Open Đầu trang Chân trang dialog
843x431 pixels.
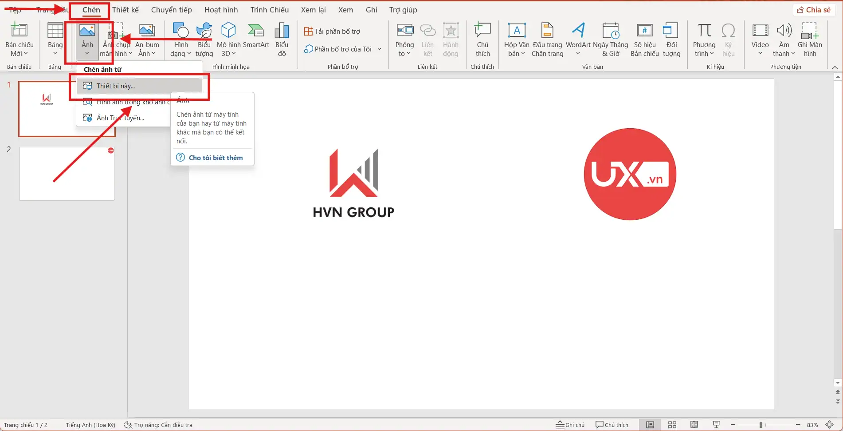pyautogui.click(x=547, y=39)
